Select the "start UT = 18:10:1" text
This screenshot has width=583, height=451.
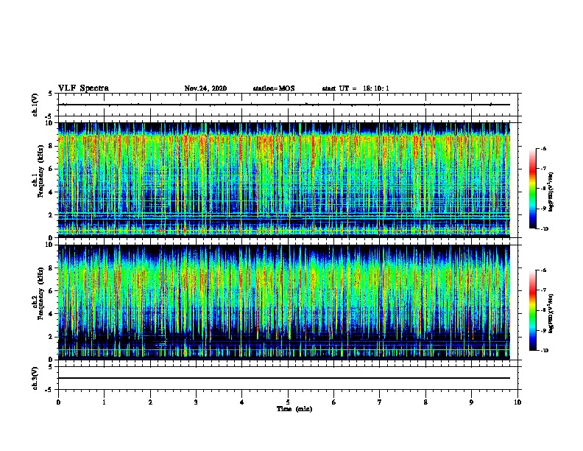click(356, 88)
